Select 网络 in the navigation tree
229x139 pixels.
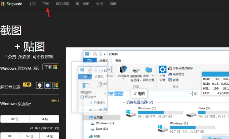(94, 136)
